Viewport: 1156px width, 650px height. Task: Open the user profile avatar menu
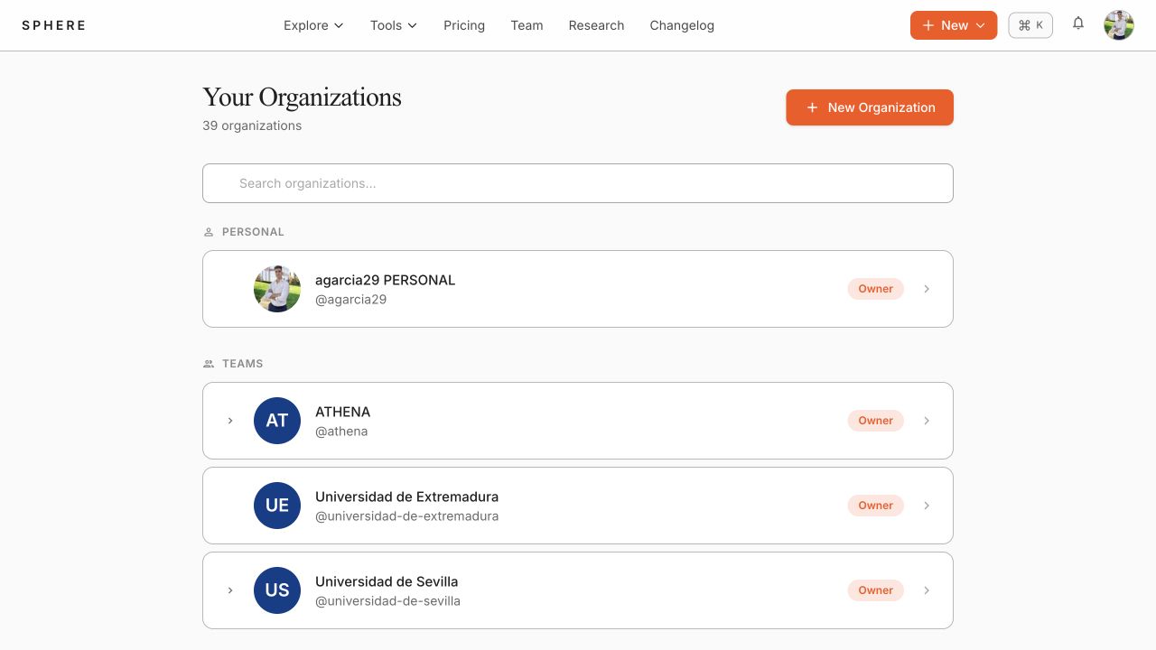pos(1119,25)
